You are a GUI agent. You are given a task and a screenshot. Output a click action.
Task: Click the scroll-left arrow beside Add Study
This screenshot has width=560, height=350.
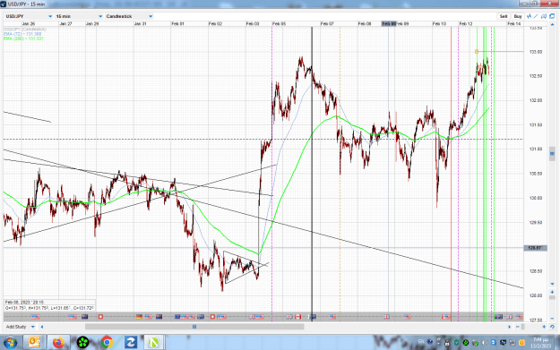coord(42,327)
